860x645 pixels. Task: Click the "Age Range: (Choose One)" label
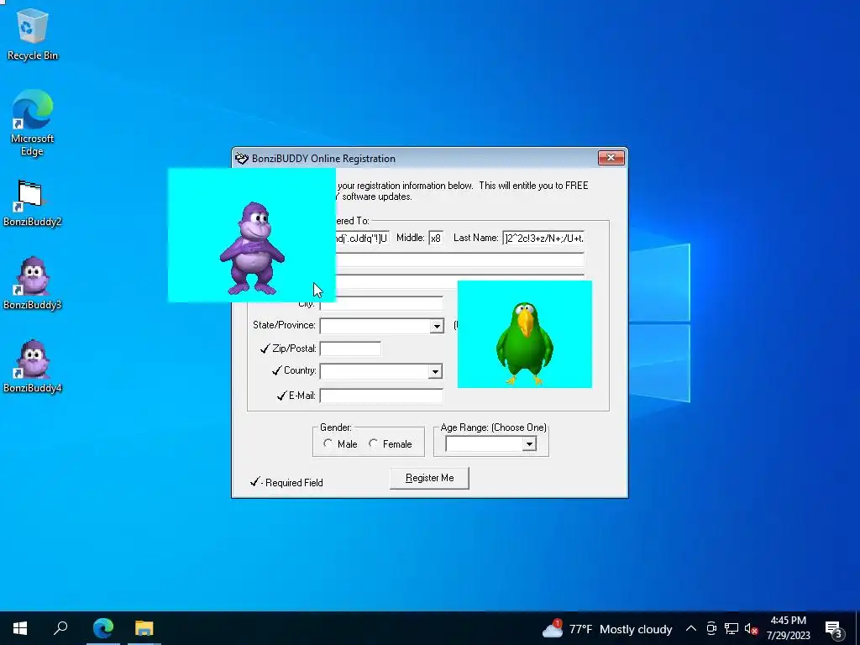click(493, 427)
